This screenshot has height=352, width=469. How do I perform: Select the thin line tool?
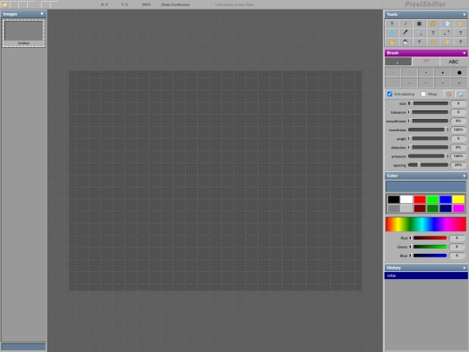(x=406, y=23)
